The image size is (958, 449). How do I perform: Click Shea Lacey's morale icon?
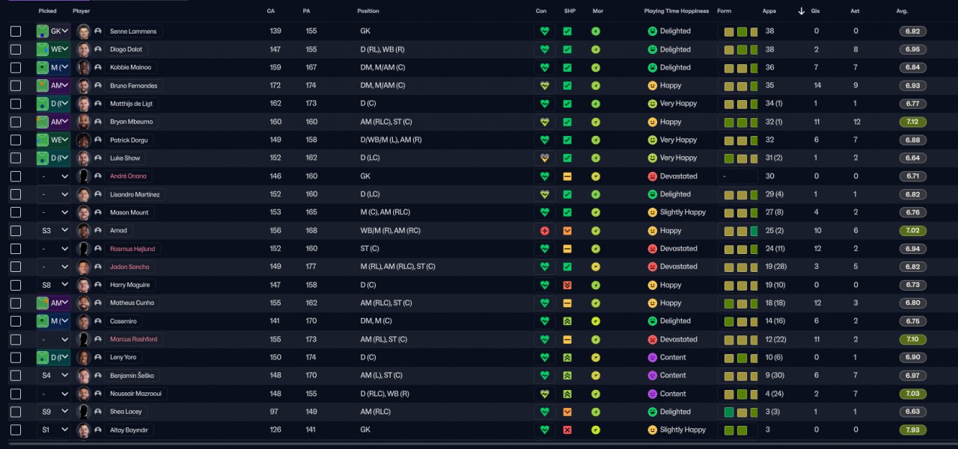(596, 412)
